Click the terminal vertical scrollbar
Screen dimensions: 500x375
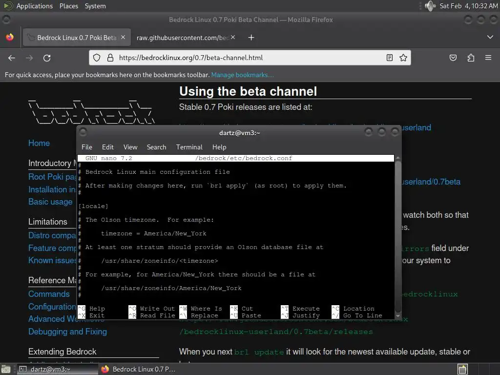397,236
